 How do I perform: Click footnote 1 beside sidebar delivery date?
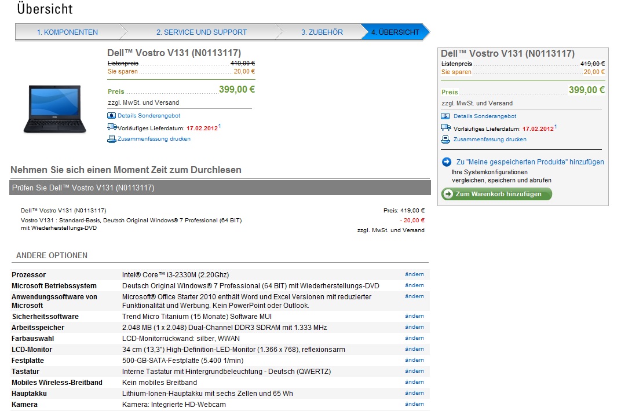556,127
